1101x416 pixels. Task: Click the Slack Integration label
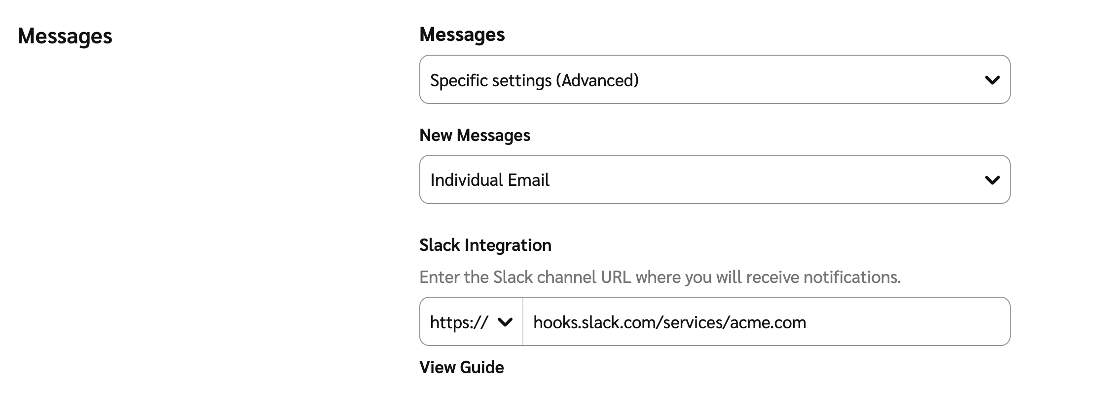(x=485, y=245)
